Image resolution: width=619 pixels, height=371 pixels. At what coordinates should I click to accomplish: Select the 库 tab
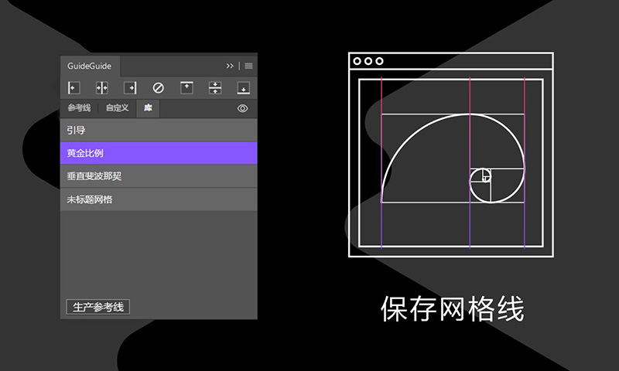(148, 108)
